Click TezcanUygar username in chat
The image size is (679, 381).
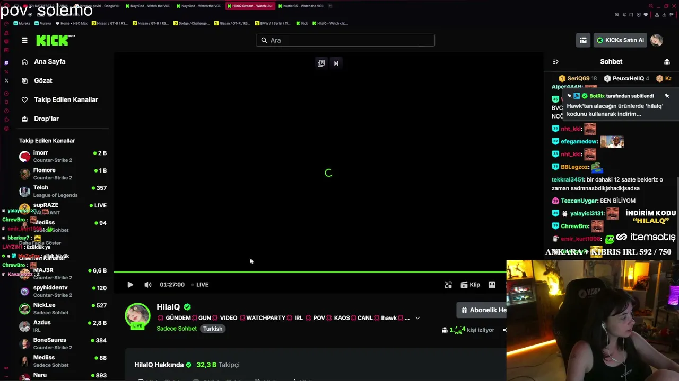click(x=579, y=201)
